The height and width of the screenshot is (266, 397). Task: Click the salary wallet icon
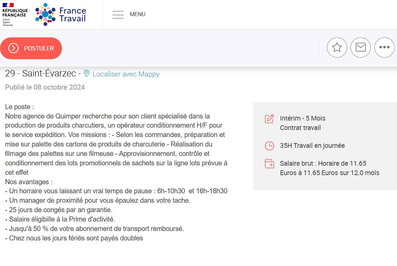[x=269, y=164]
